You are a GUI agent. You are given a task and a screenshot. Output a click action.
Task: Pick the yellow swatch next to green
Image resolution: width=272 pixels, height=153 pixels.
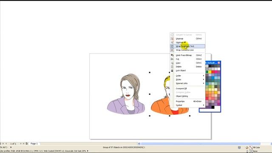click(210, 72)
